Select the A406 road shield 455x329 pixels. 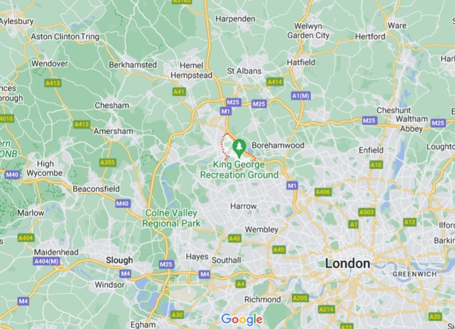click(x=323, y=192)
